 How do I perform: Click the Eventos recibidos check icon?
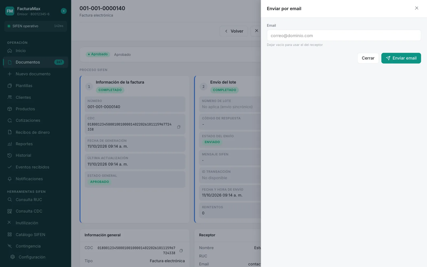(10, 167)
